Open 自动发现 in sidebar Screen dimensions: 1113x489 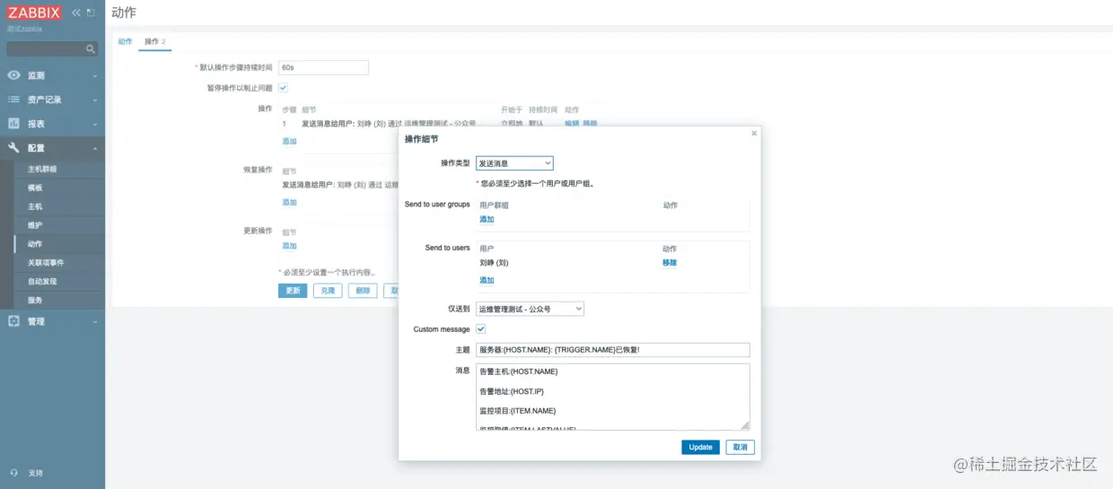[41, 282]
